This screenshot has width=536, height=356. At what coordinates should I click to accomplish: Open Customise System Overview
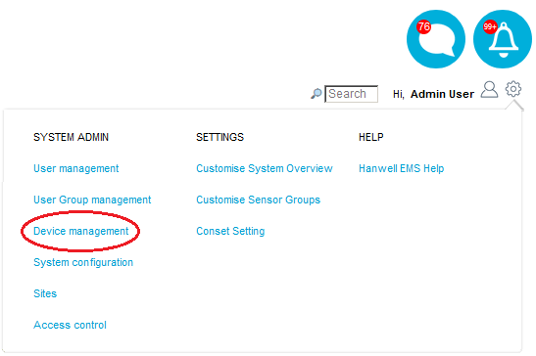click(265, 168)
